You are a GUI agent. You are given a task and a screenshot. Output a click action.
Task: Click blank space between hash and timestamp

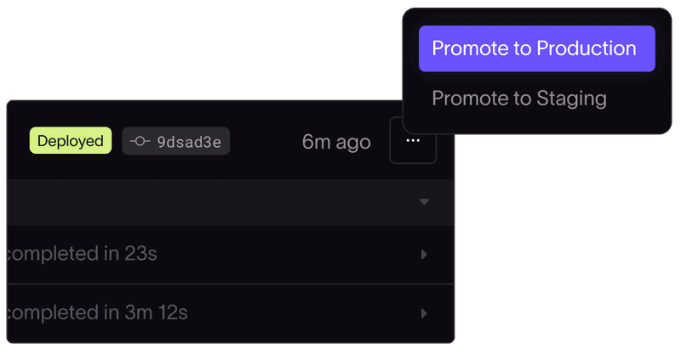click(266, 142)
